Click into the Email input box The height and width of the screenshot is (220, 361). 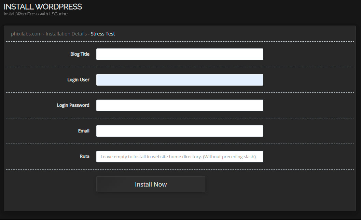pyautogui.click(x=180, y=131)
